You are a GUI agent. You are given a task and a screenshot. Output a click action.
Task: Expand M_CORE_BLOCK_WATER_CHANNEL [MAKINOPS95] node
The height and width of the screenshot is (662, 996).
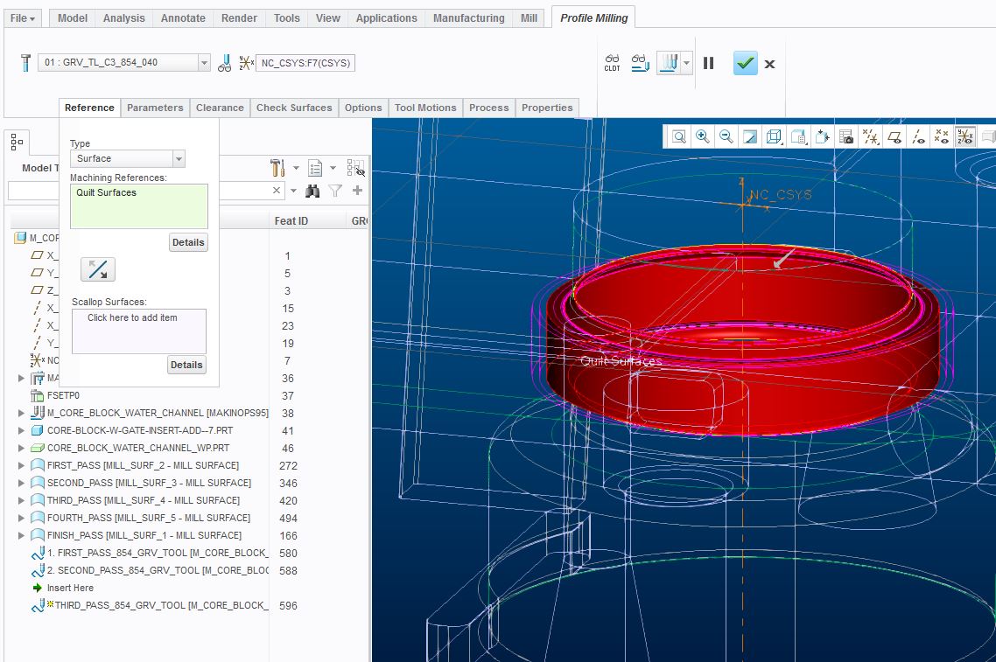click(21, 413)
